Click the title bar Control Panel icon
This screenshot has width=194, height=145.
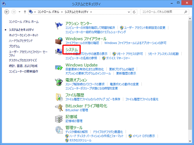(x=4, y=3)
